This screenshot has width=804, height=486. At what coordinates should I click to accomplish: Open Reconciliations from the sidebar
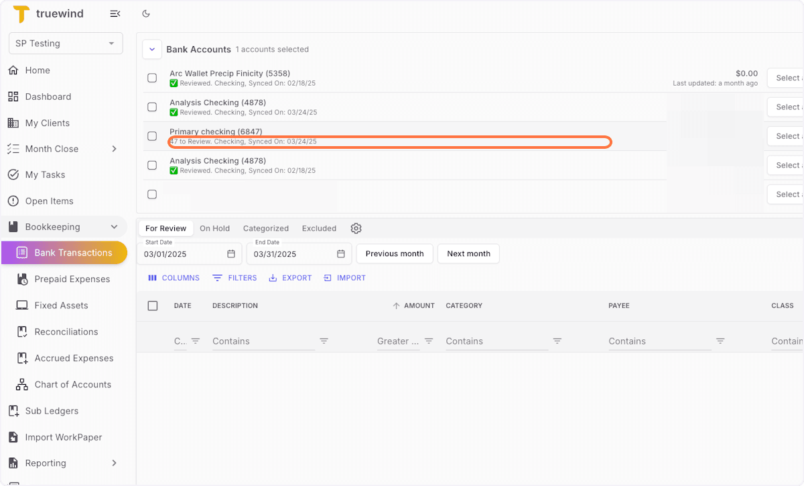[67, 331]
